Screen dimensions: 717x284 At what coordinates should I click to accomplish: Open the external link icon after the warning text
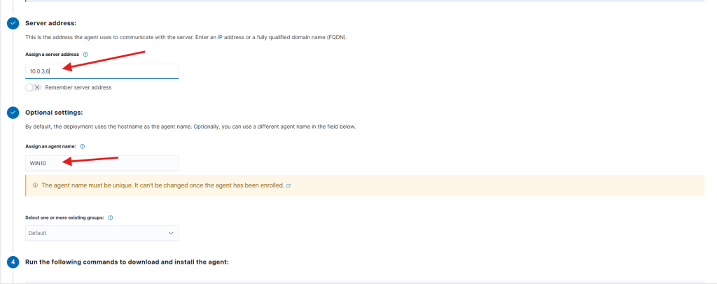click(288, 186)
